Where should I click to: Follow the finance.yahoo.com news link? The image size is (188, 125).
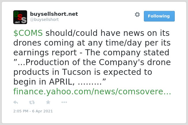(x=92, y=91)
